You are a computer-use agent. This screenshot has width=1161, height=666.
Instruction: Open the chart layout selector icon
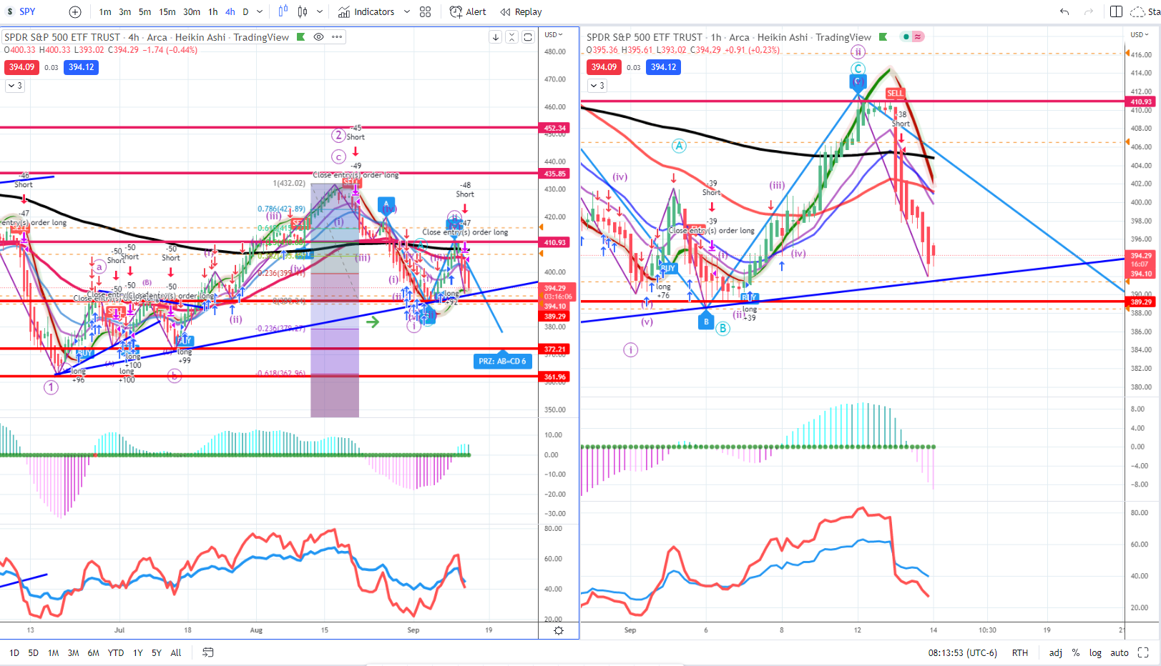1116,11
